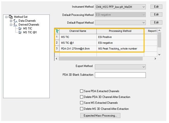
Task: Click the Derived Channels waveform icon
Action: (15, 25)
